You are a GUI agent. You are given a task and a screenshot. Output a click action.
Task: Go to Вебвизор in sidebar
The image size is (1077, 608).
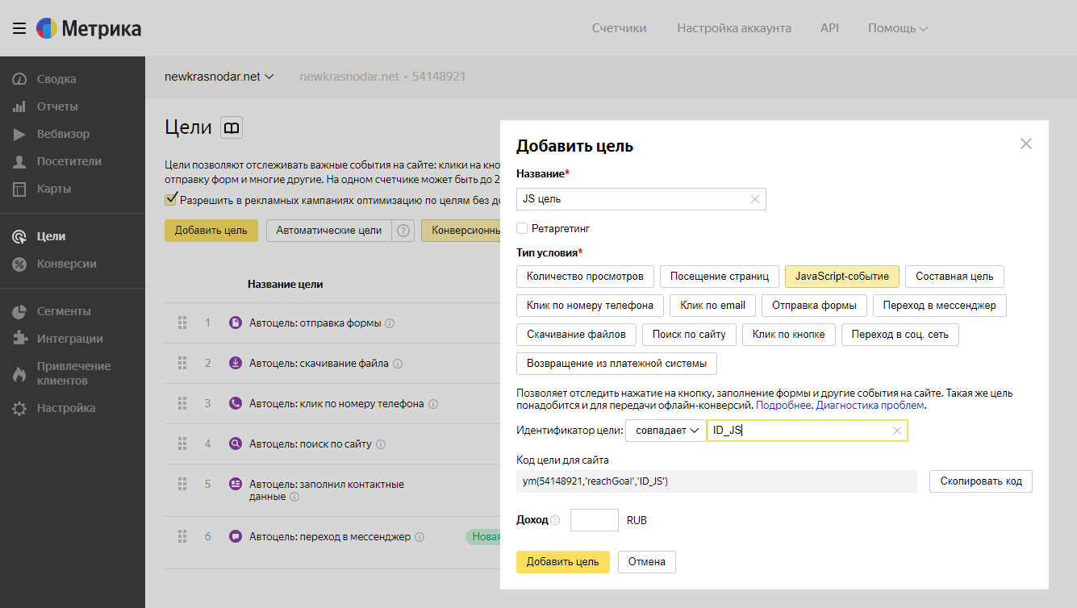coord(63,134)
